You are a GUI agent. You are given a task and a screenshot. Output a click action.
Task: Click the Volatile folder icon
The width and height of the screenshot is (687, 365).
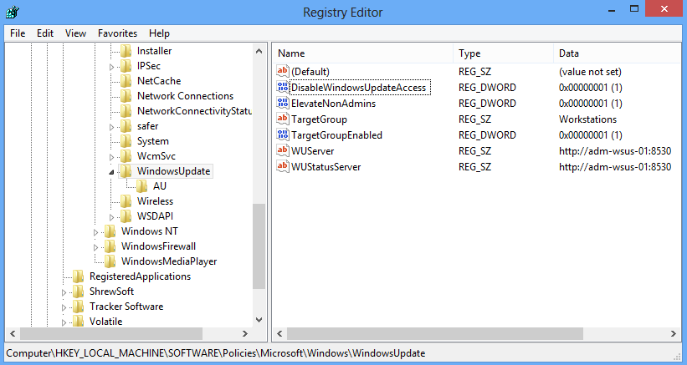[x=79, y=322]
